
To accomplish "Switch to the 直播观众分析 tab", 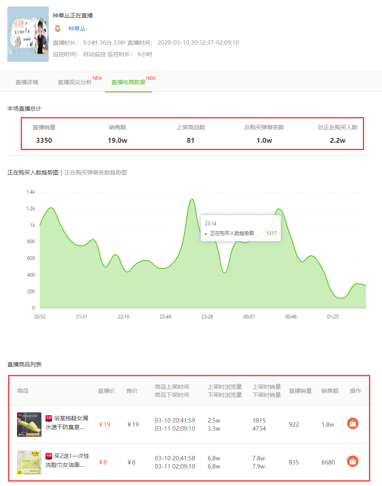I will (x=75, y=82).
